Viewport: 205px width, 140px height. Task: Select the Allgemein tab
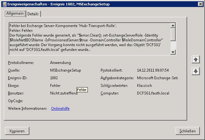[x=15, y=13]
